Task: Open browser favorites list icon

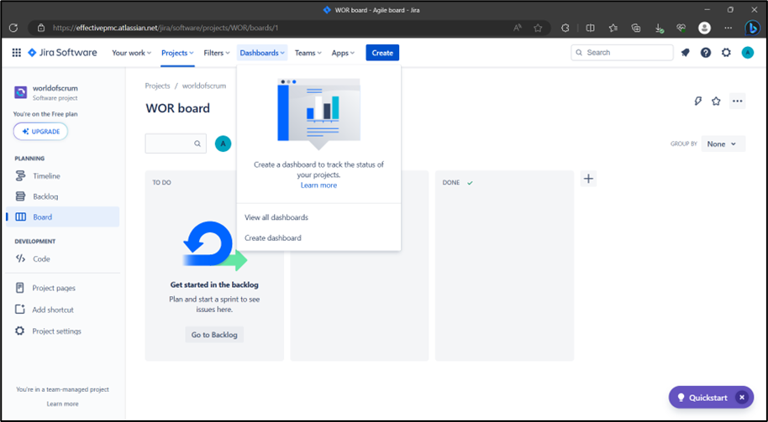Action: [x=613, y=28]
